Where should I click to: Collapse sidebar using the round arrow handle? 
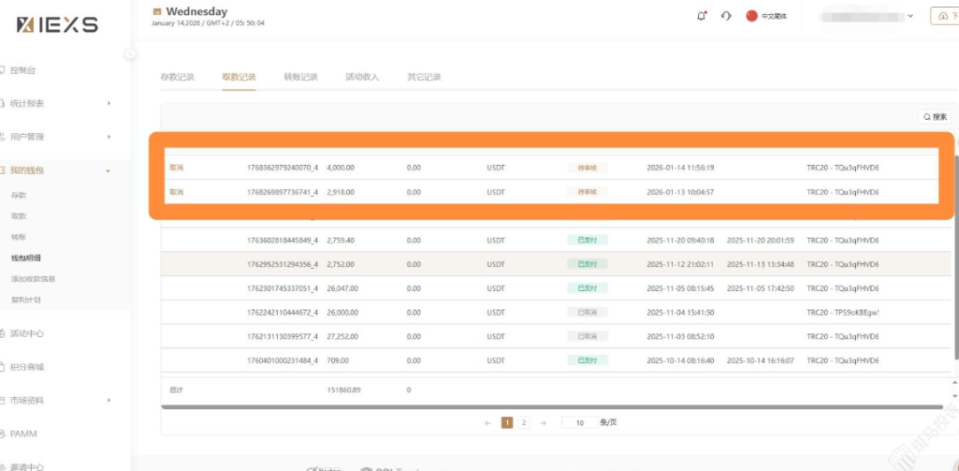tap(131, 54)
